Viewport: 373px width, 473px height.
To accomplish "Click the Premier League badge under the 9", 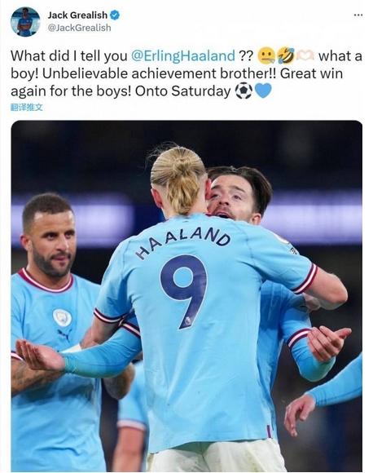I will click(x=188, y=321).
